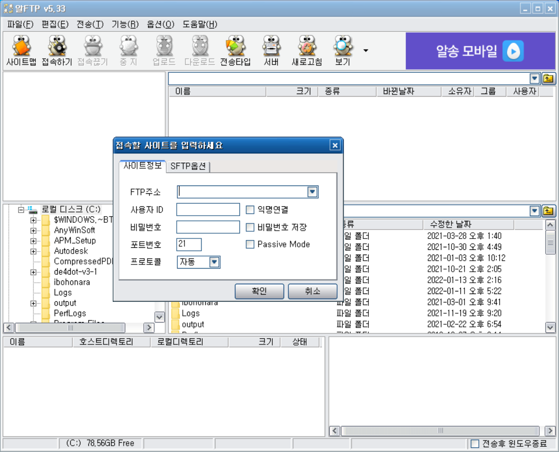This screenshot has height=452, width=559.
Task: Expand the $WINDOWS.~BT folder node
Action: click(x=33, y=220)
